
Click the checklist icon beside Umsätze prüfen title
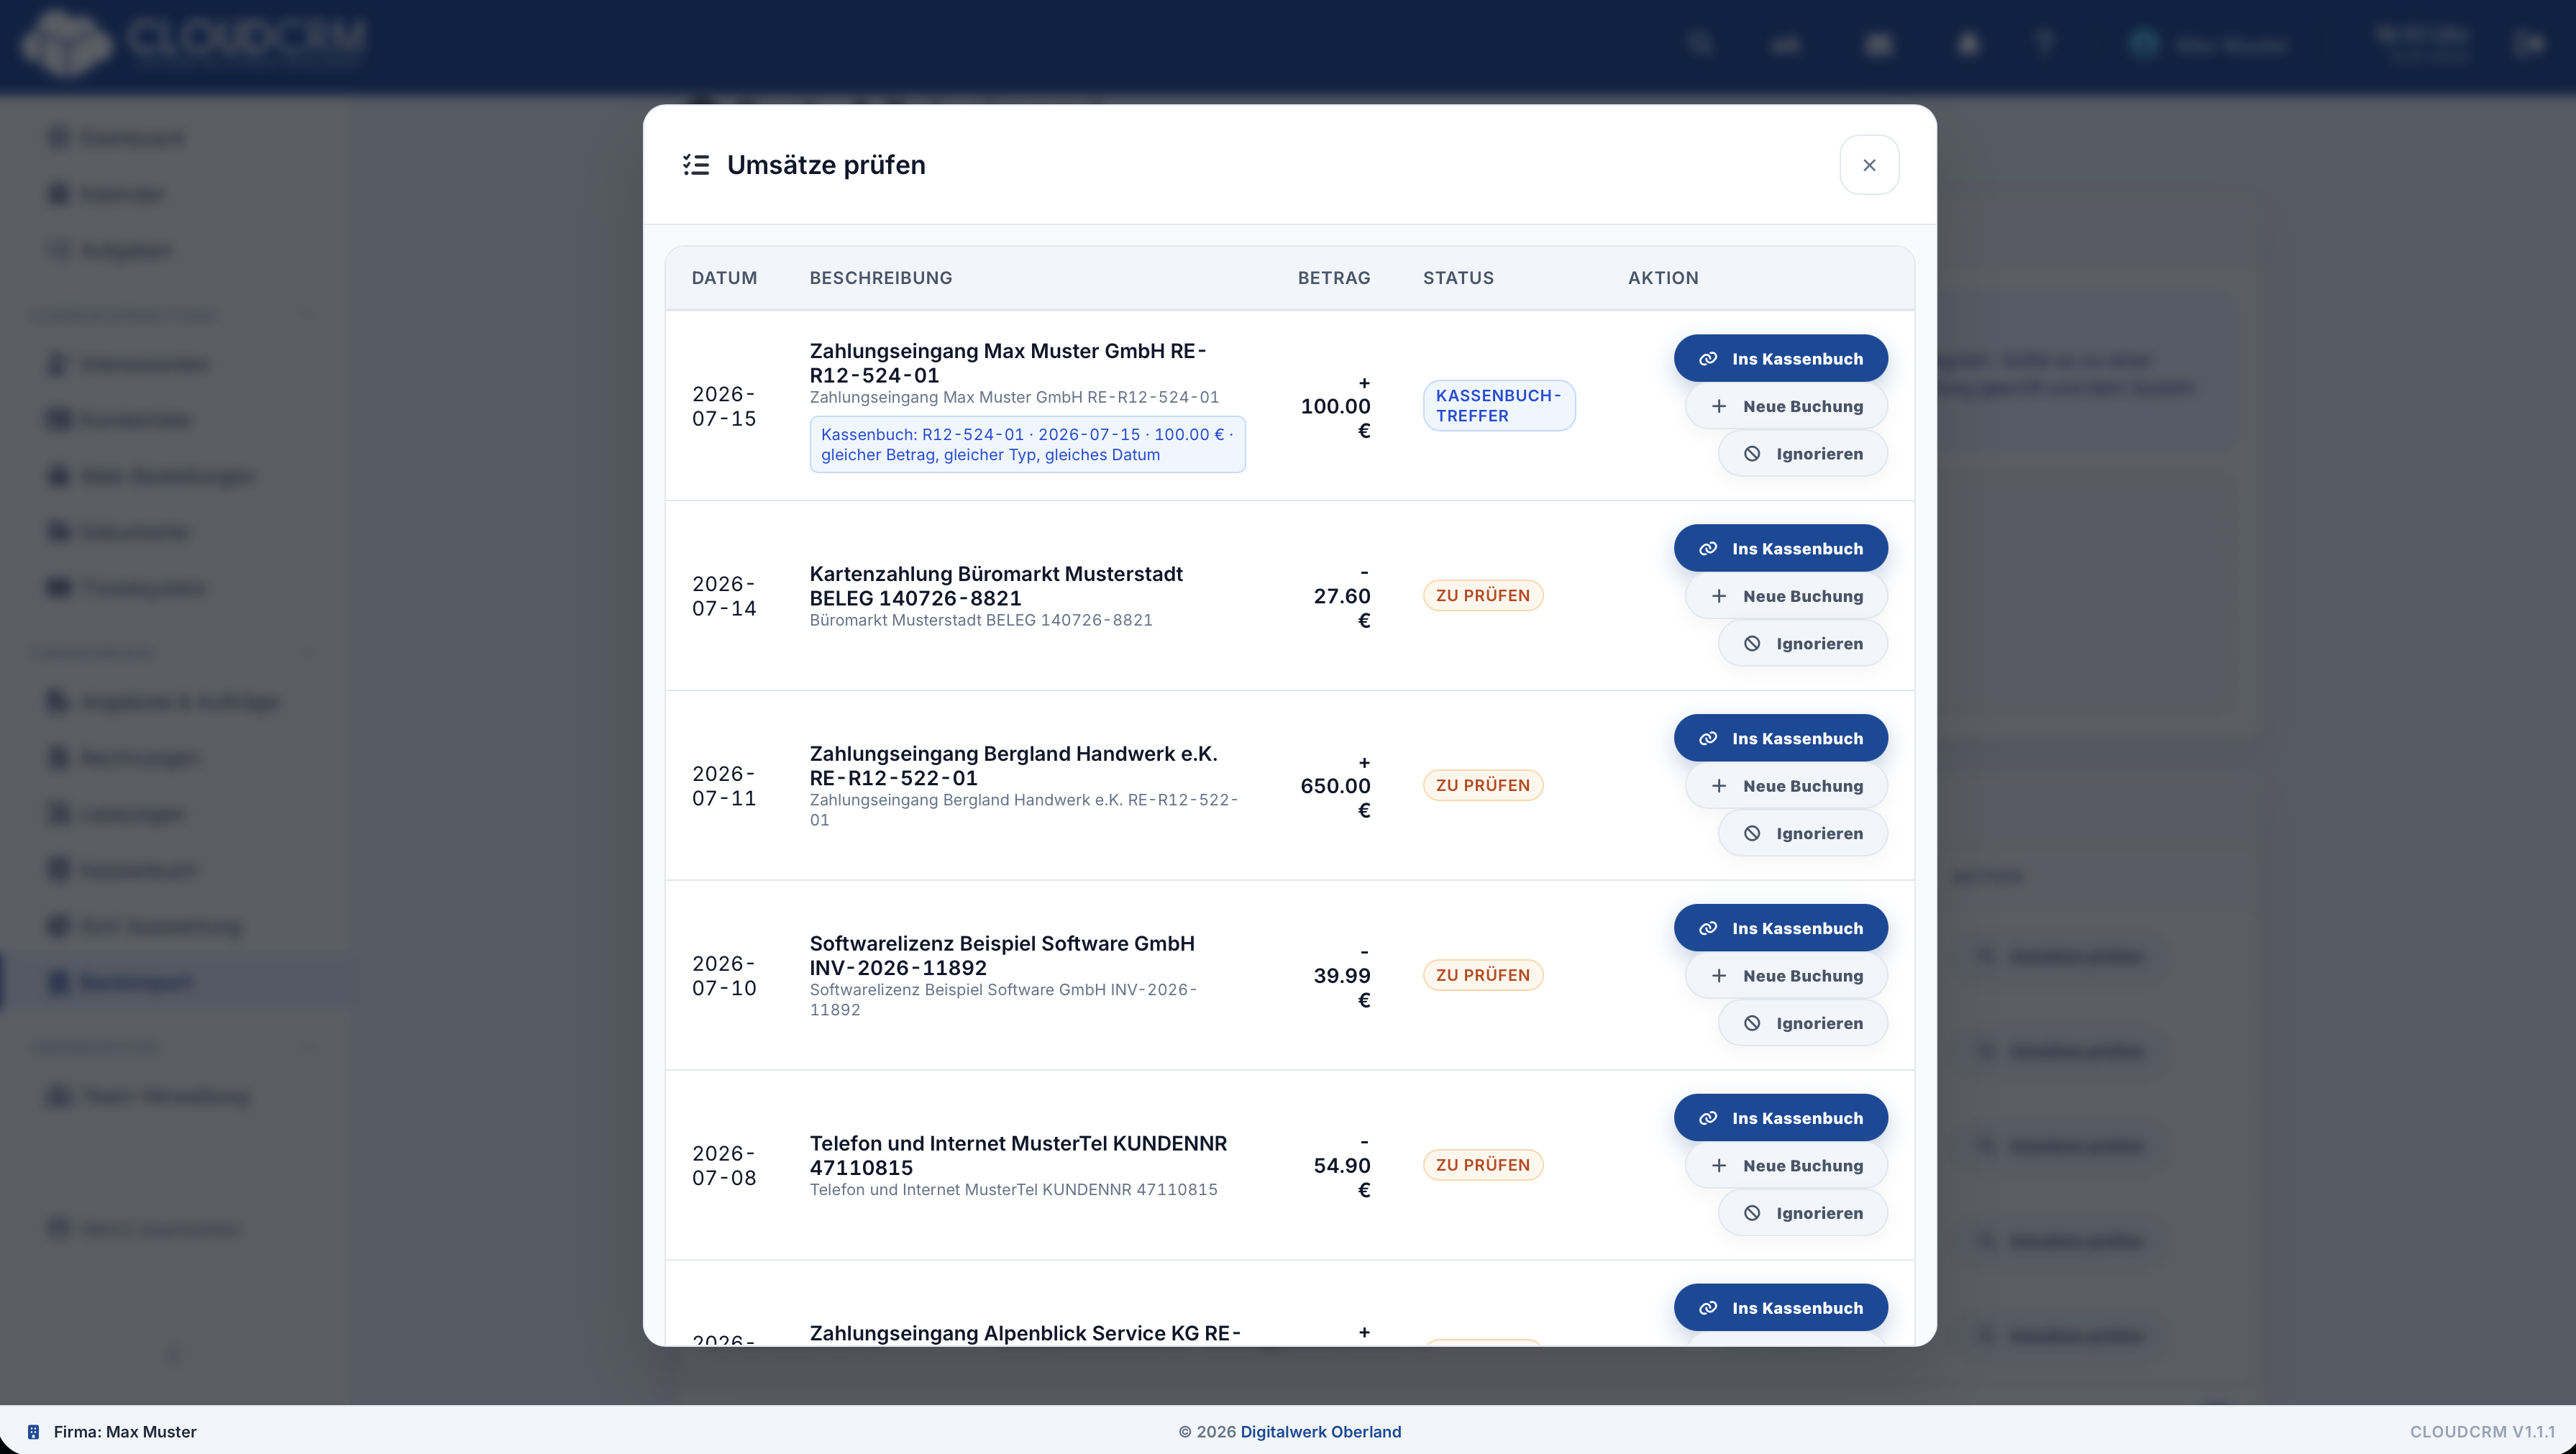696,165
